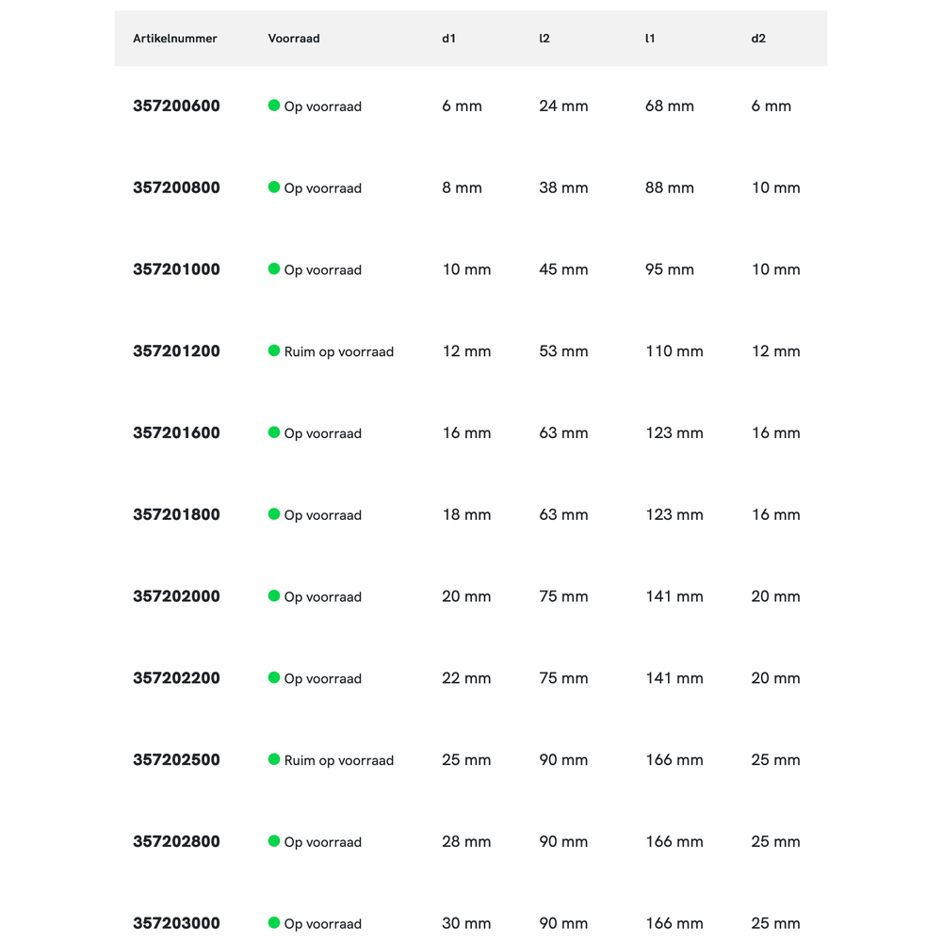Click the green availability dot for 357202000
Screen dimensions: 942x942
(274, 595)
